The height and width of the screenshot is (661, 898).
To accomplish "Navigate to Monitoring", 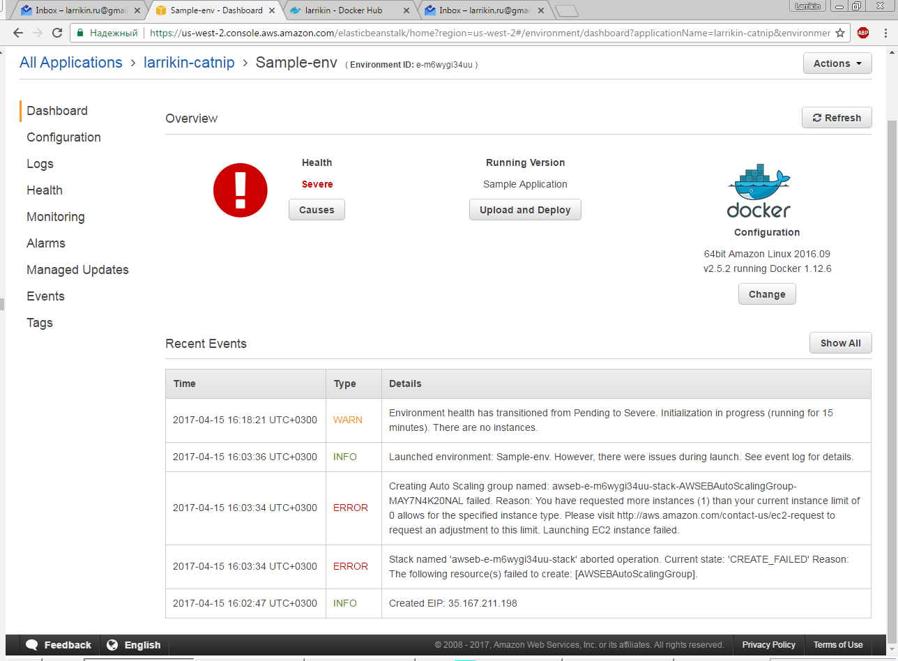I will point(56,217).
